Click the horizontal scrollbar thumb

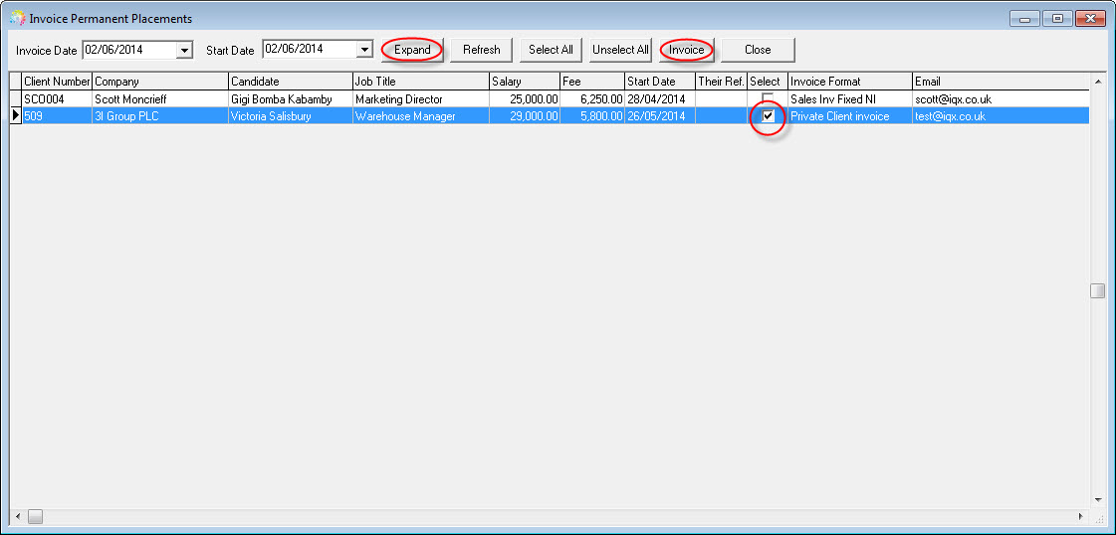[35, 516]
